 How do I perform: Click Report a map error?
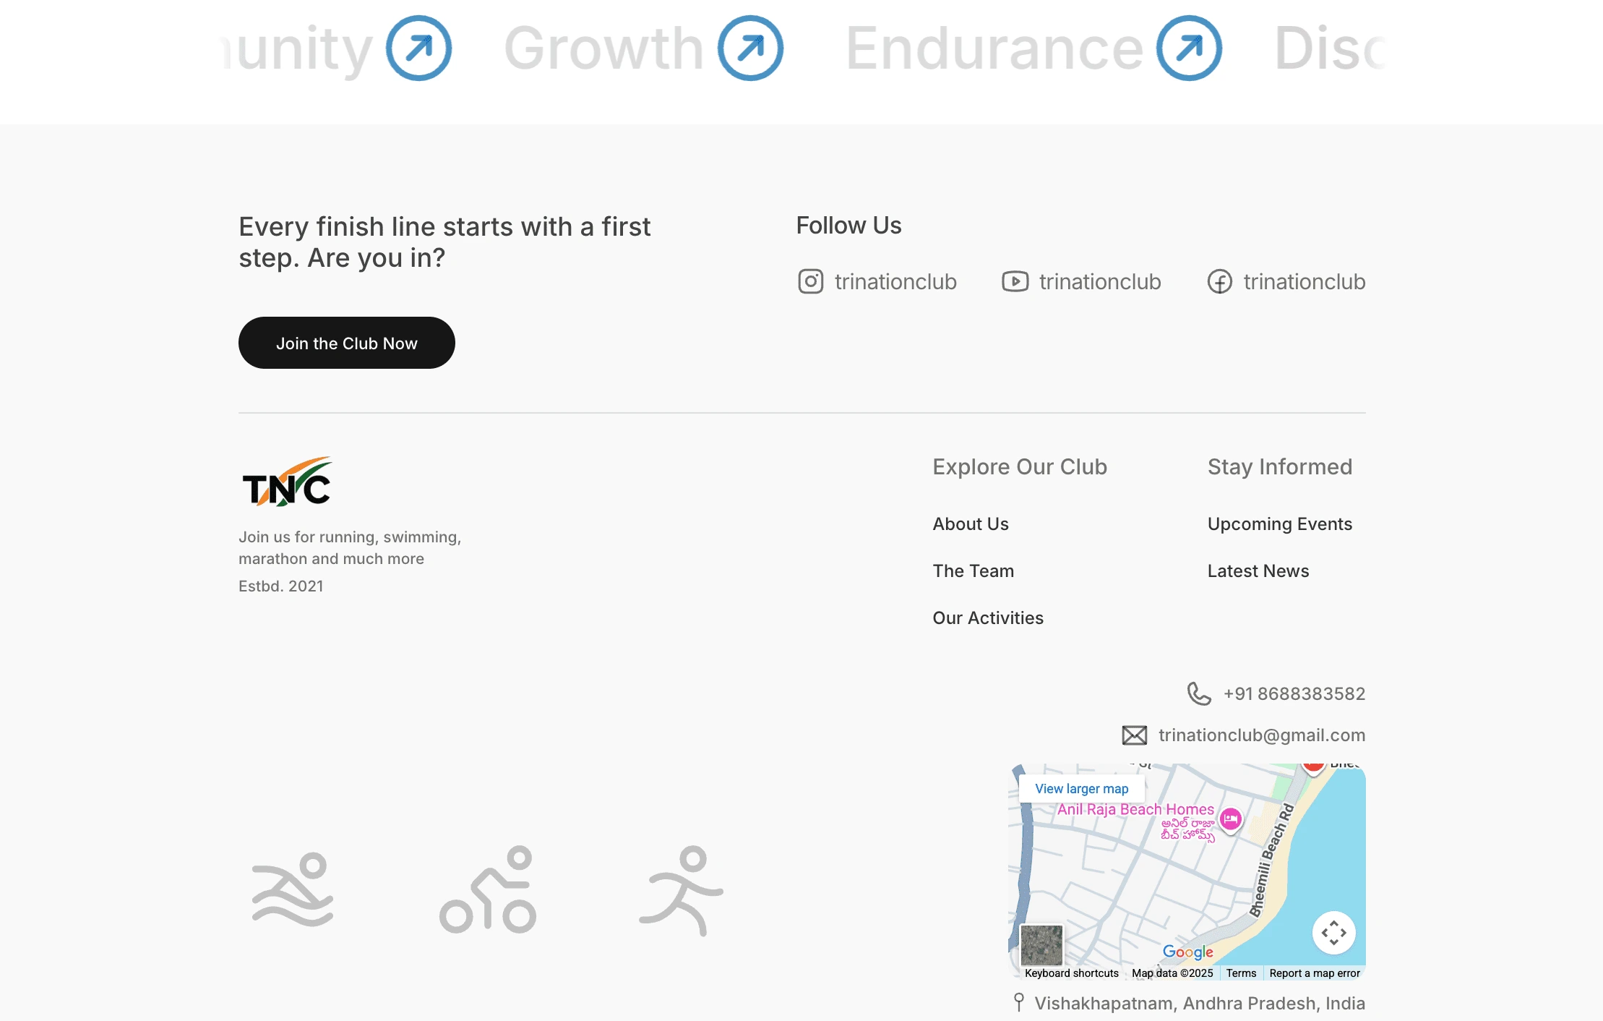pyautogui.click(x=1315, y=973)
